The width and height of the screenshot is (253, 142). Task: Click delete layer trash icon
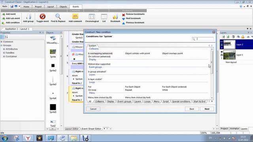pyautogui.click(x=233, y=37)
